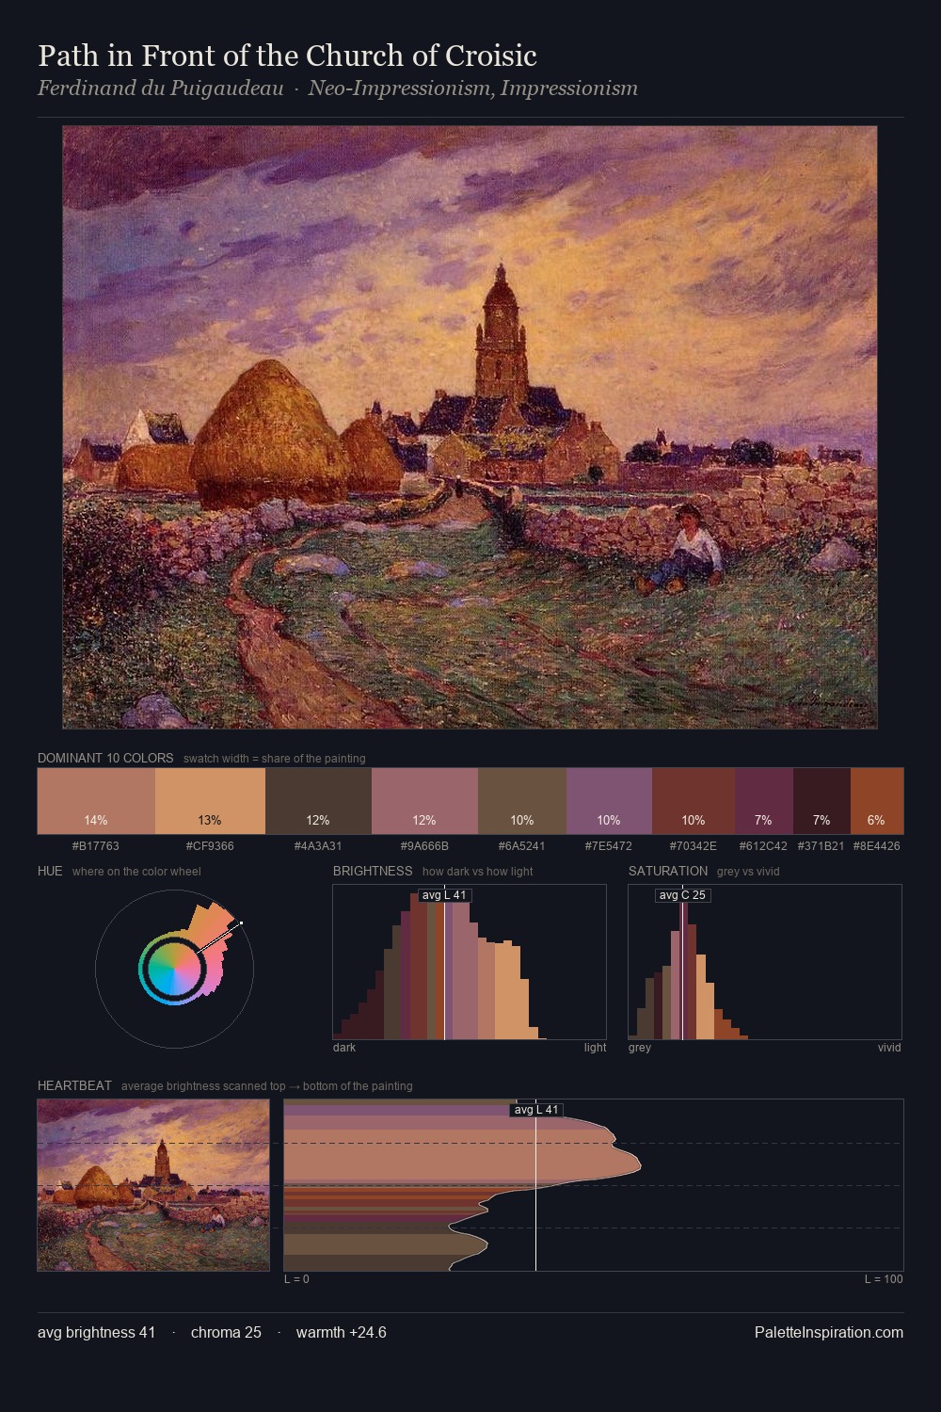The width and height of the screenshot is (941, 1412).
Task: Click the 'light' axis label
Action: tap(595, 1047)
